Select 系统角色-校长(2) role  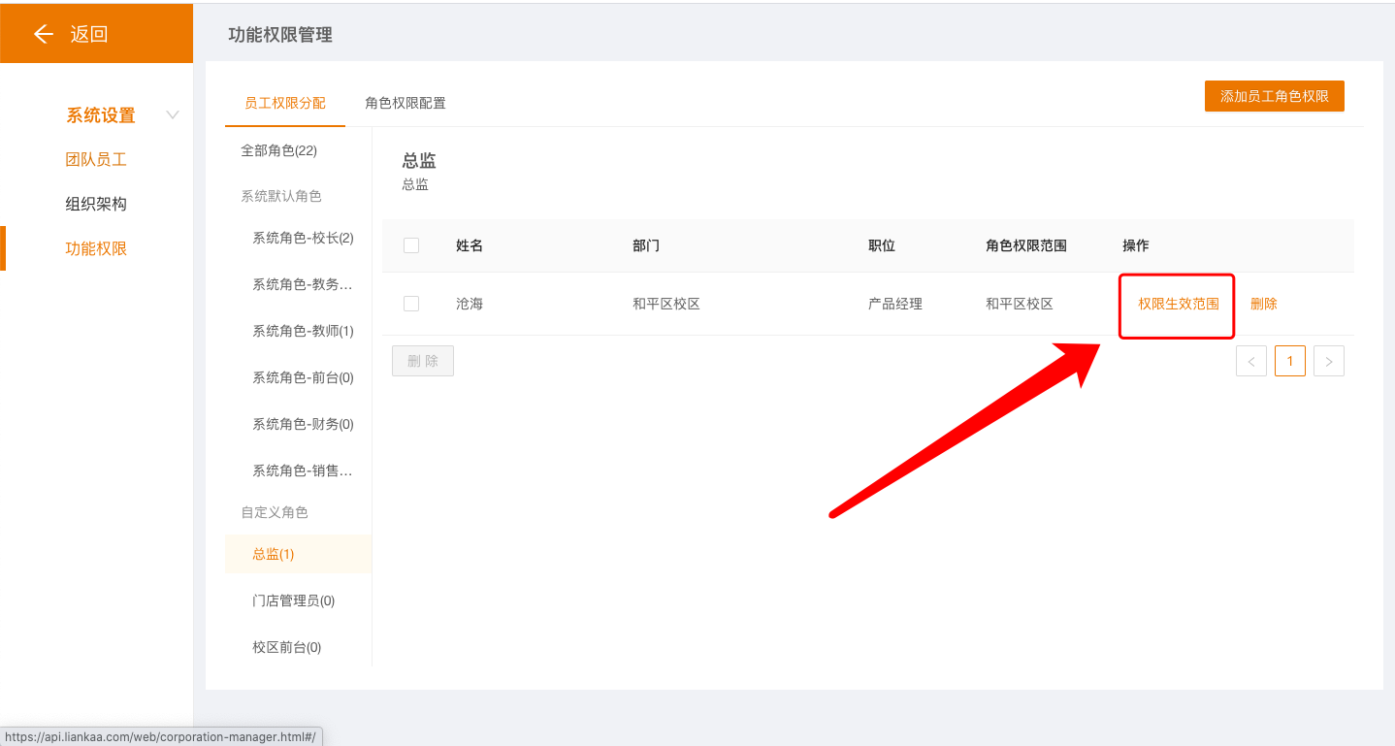pos(303,239)
